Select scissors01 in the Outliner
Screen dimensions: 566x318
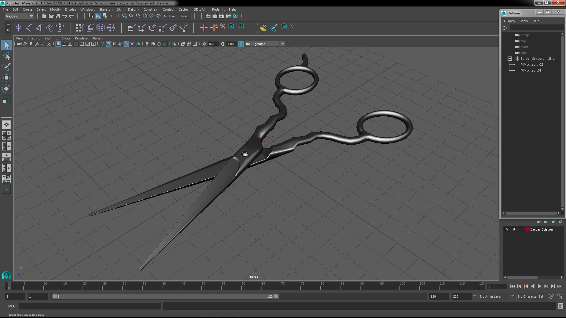point(534,70)
